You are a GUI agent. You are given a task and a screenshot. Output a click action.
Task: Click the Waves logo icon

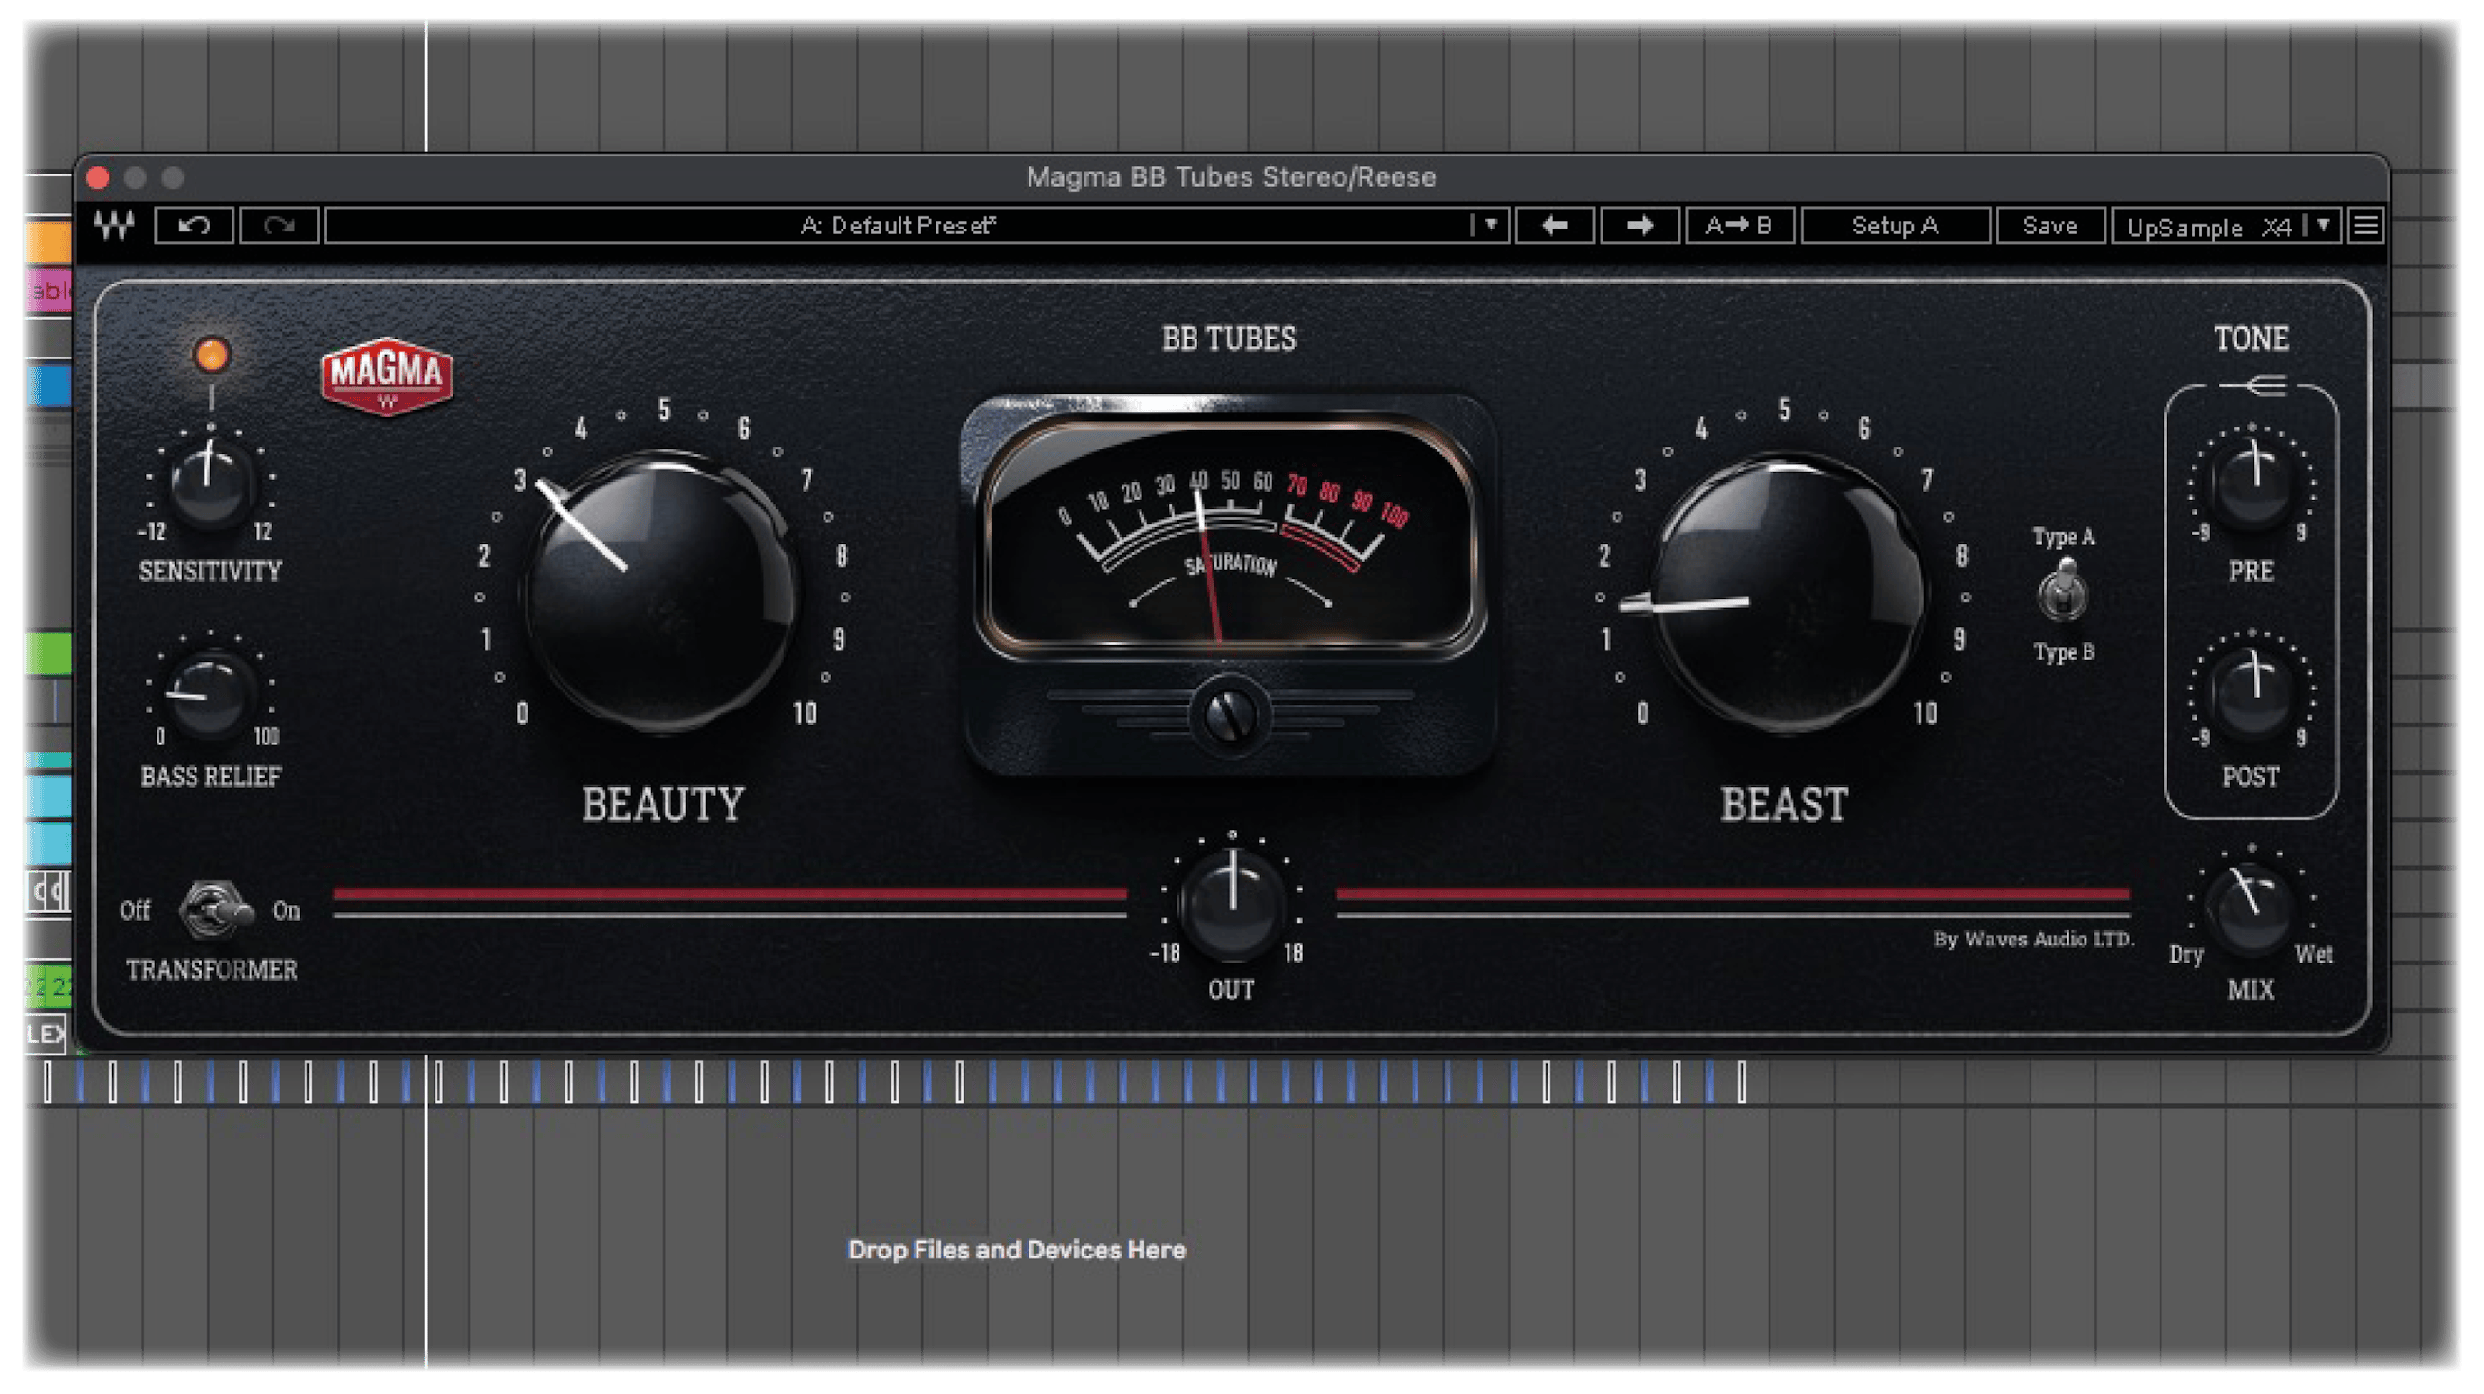click(113, 226)
